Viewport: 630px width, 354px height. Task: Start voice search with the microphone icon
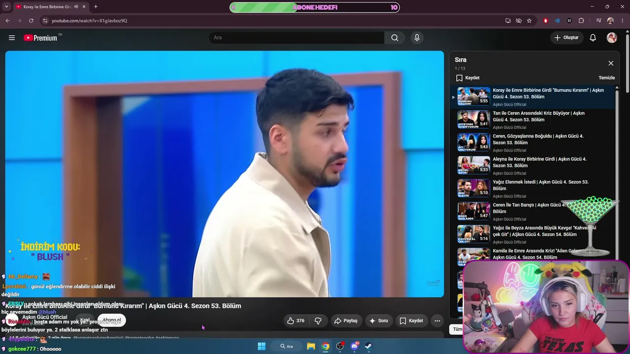tap(417, 38)
